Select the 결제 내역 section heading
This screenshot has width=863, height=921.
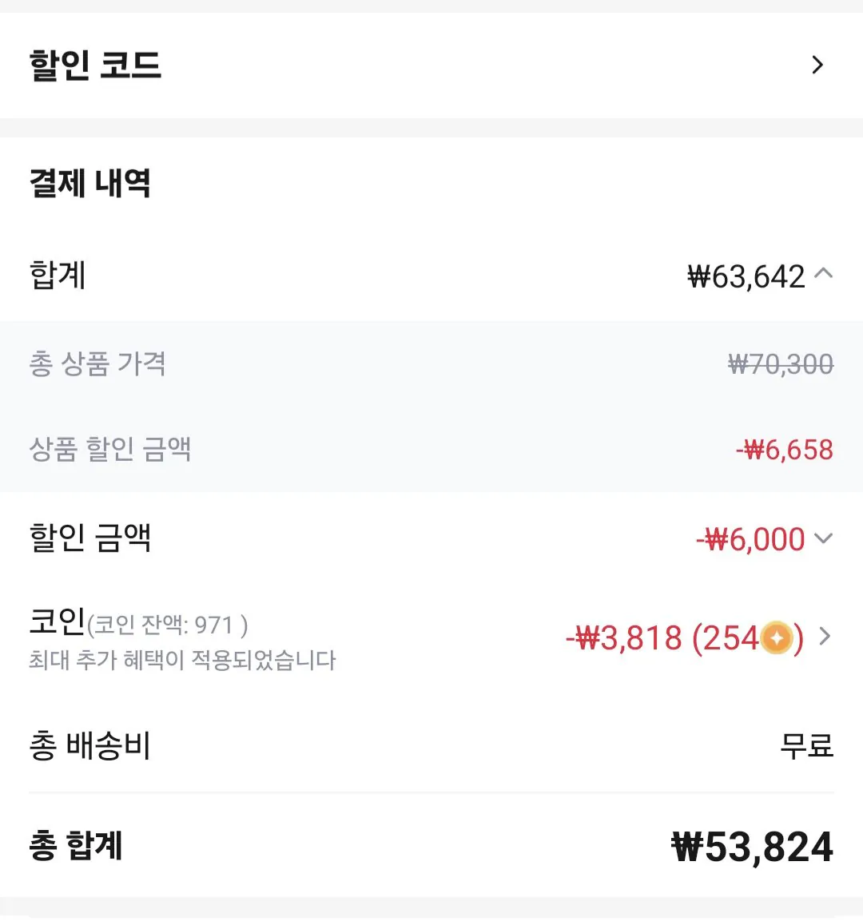pyautogui.click(x=89, y=183)
